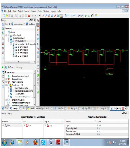
Task: Click the blue forward arrow on schematic toolbar
Action: 38,35
